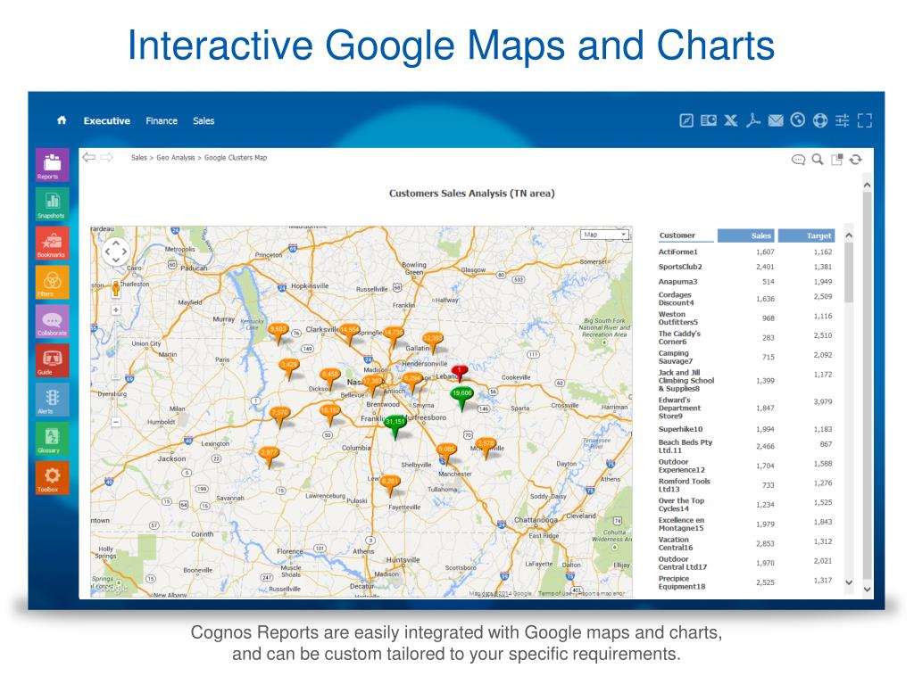Click the Sales breadcrumb link
914x685 pixels.
coord(138,158)
